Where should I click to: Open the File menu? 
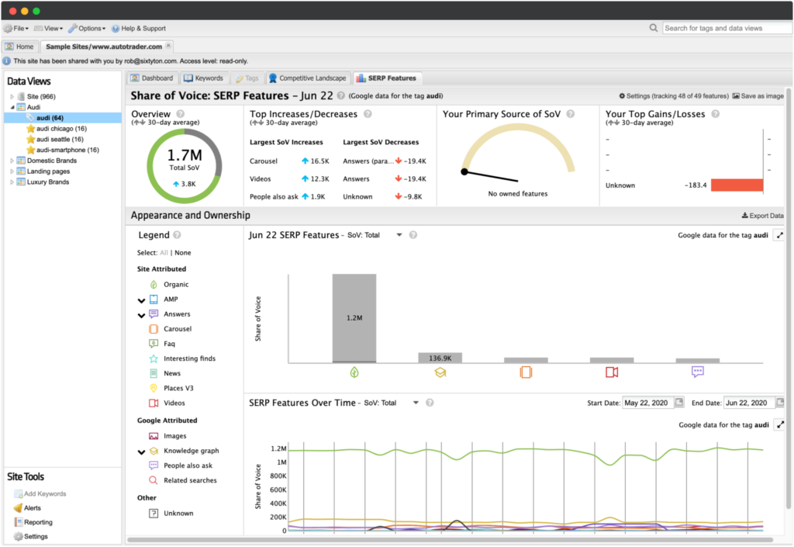[x=16, y=29]
